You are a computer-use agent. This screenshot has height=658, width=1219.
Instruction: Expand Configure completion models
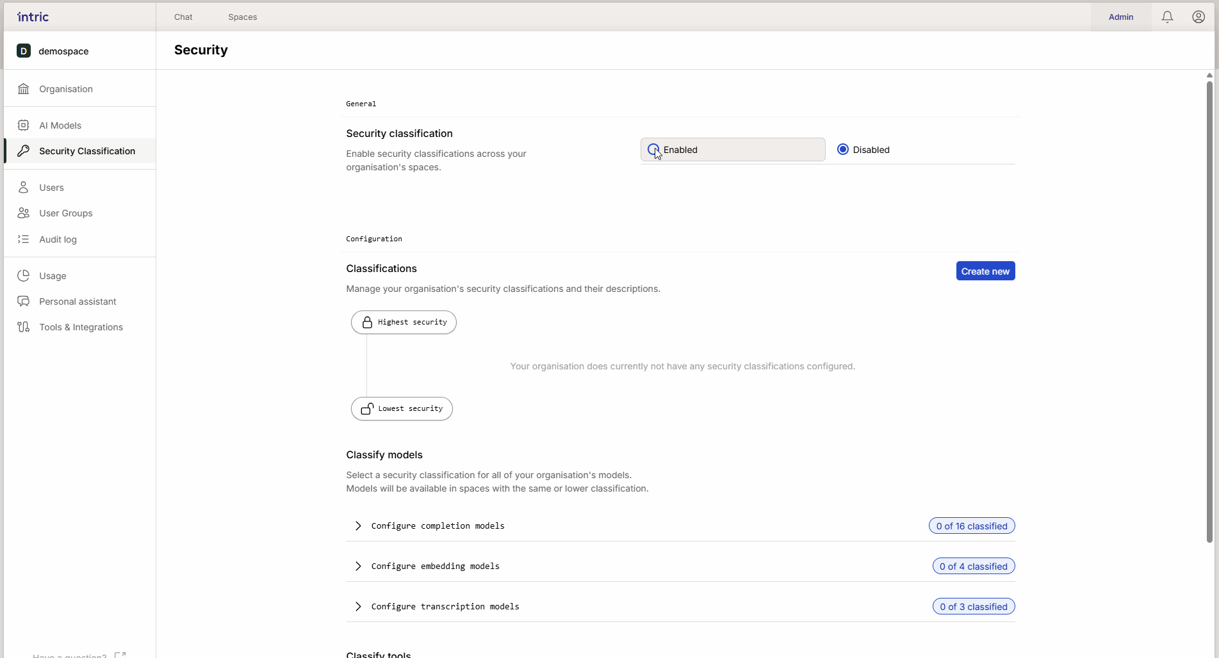[x=358, y=526]
